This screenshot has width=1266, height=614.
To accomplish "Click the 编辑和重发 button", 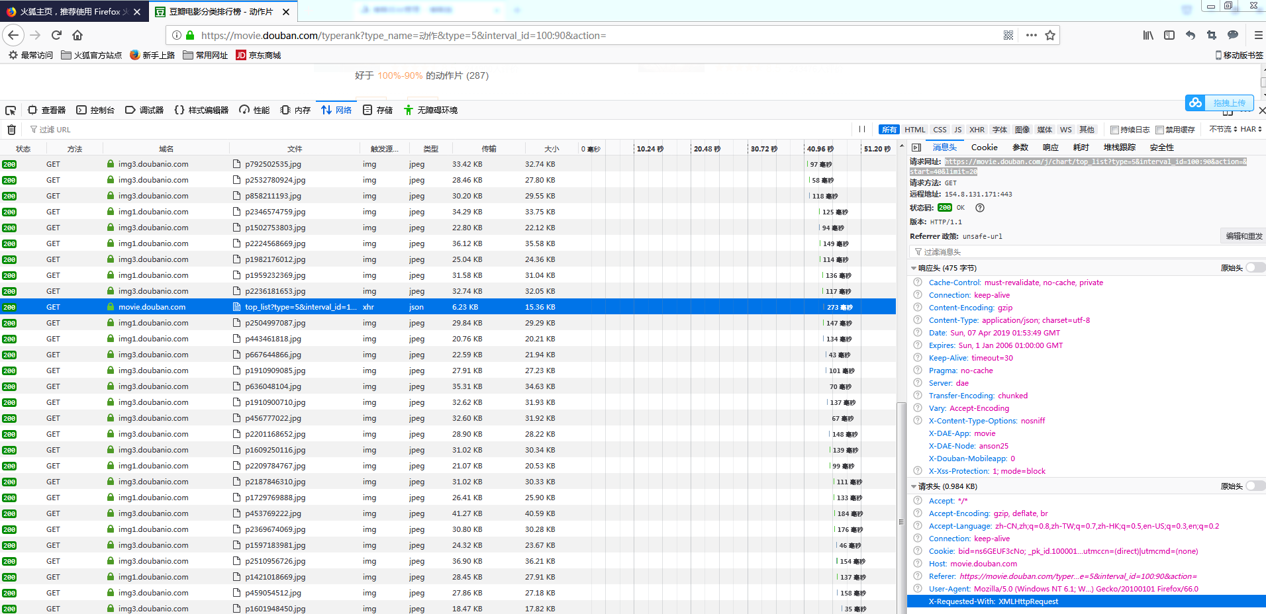I will pyautogui.click(x=1243, y=236).
